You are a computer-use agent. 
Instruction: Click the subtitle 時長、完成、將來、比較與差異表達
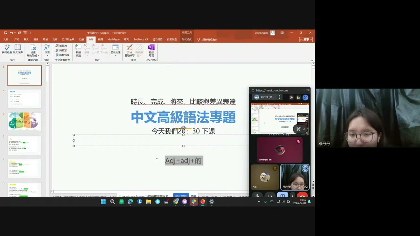[183, 102]
